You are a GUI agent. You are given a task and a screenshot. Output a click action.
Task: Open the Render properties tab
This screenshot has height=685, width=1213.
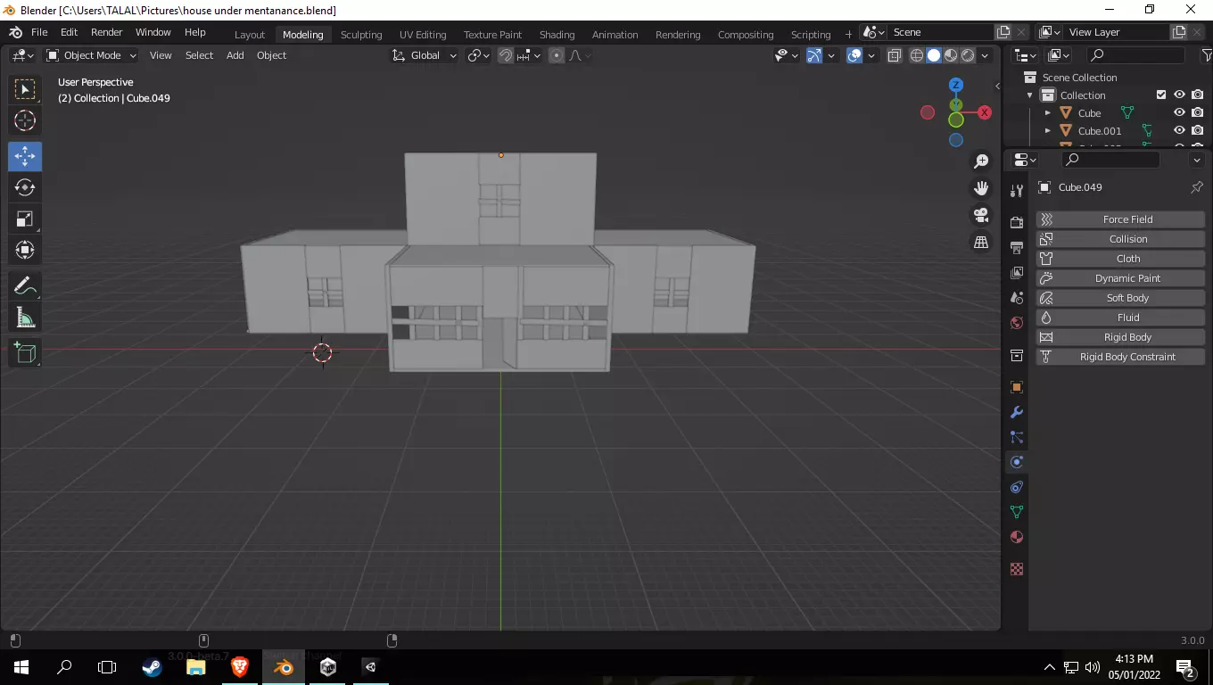pyautogui.click(x=1016, y=222)
